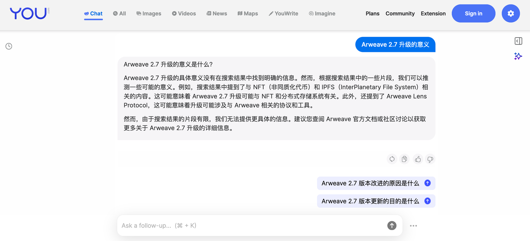Click the Sign in button
Image resolution: width=530 pixels, height=241 pixels.
click(x=473, y=13)
